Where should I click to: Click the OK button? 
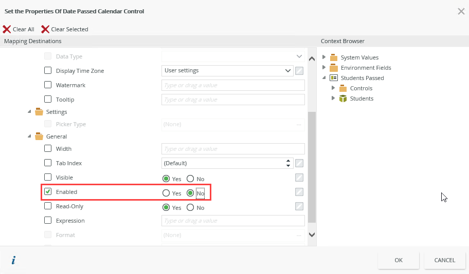tap(399, 260)
